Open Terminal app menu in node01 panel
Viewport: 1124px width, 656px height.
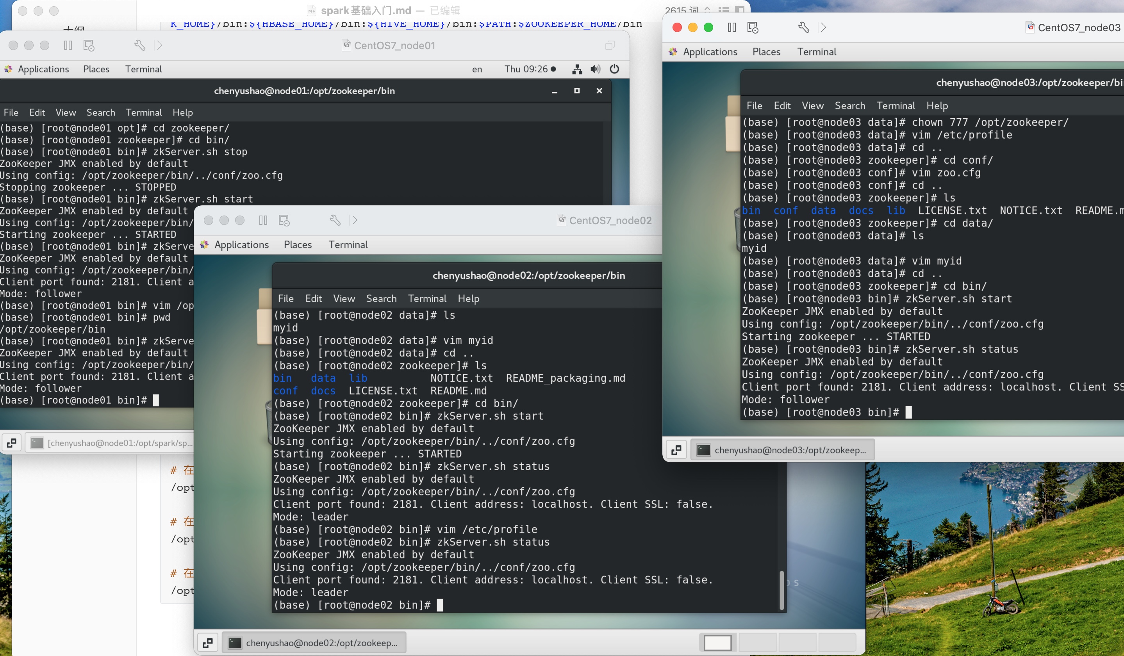tap(144, 69)
